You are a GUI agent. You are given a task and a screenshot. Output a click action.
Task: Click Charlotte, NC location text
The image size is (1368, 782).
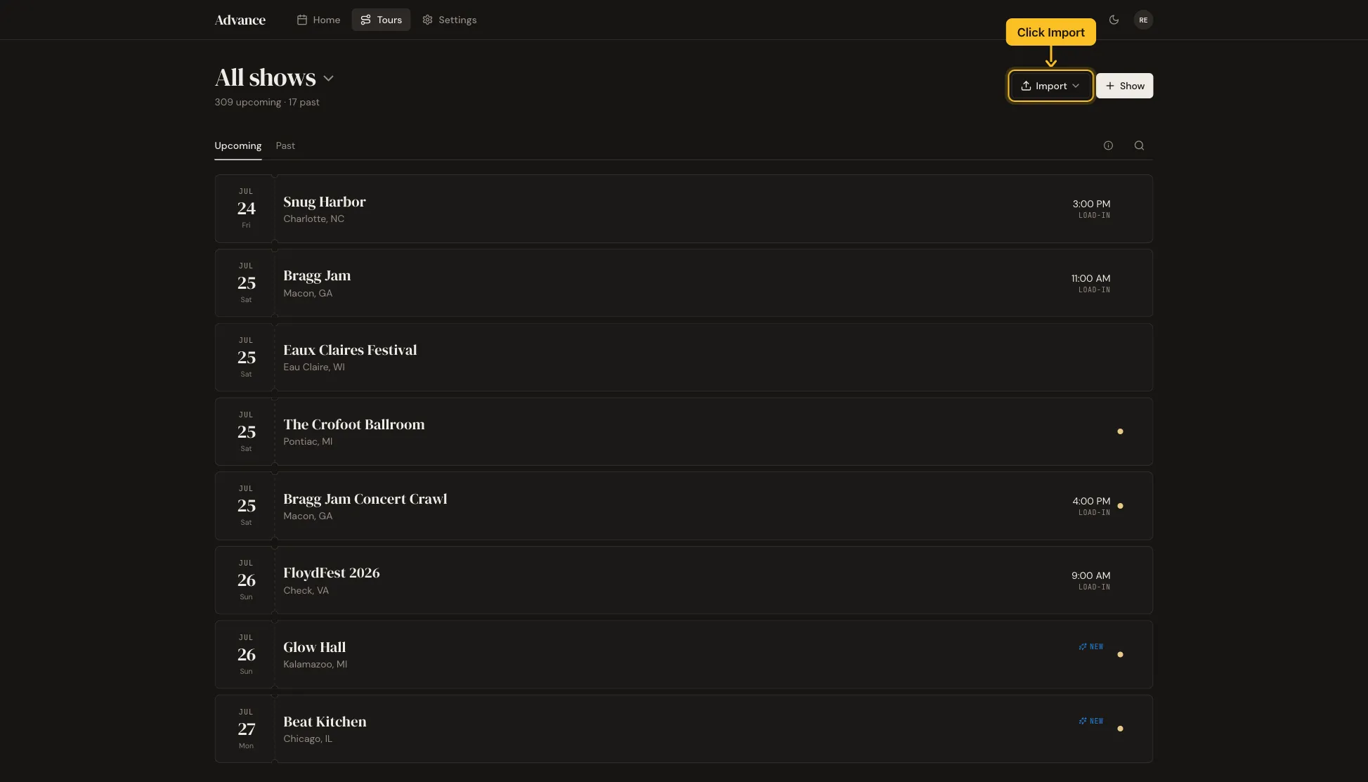pyautogui.click(x=313, y=219)
